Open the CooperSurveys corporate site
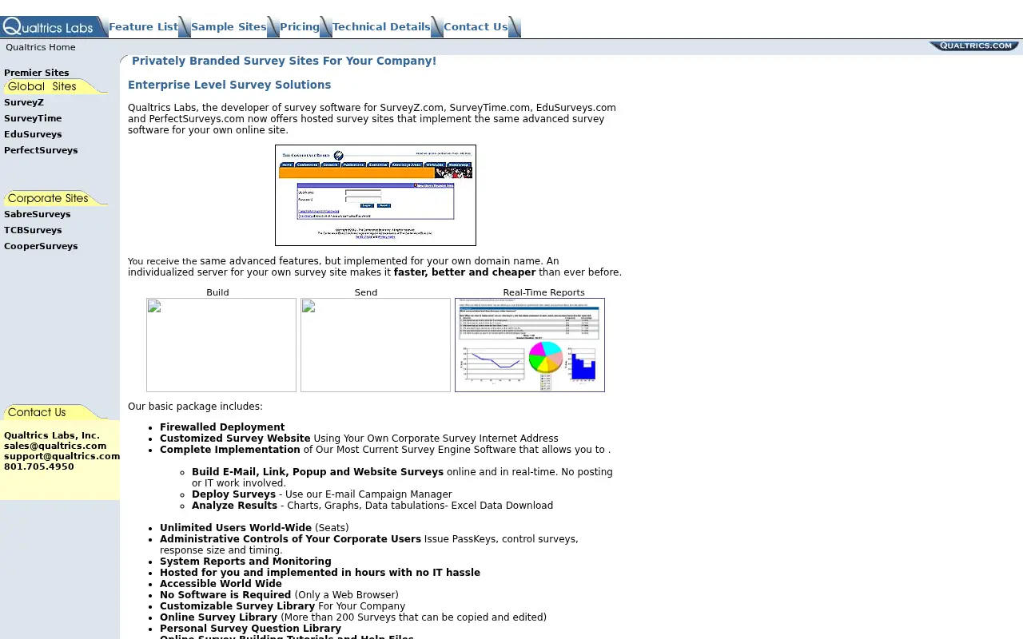The height and width of the screenshot is (639, 1023). (x=41, y=246)
